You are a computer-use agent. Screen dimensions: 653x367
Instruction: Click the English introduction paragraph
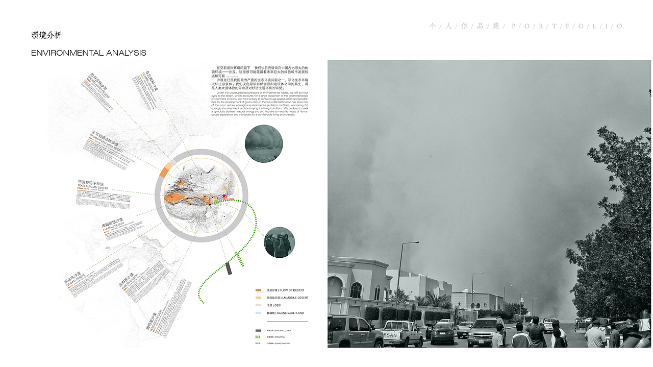pyautogui.click(x=260, y=104)
